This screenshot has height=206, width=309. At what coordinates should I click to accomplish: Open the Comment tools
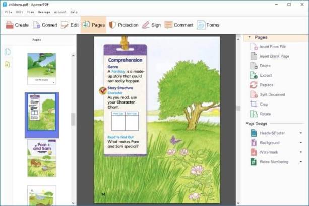(179, 25)
